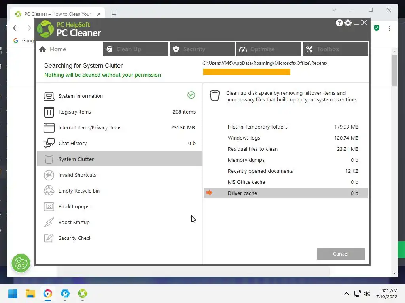Click the Empty Recycle Bin recycle icon

pos(49,191)
